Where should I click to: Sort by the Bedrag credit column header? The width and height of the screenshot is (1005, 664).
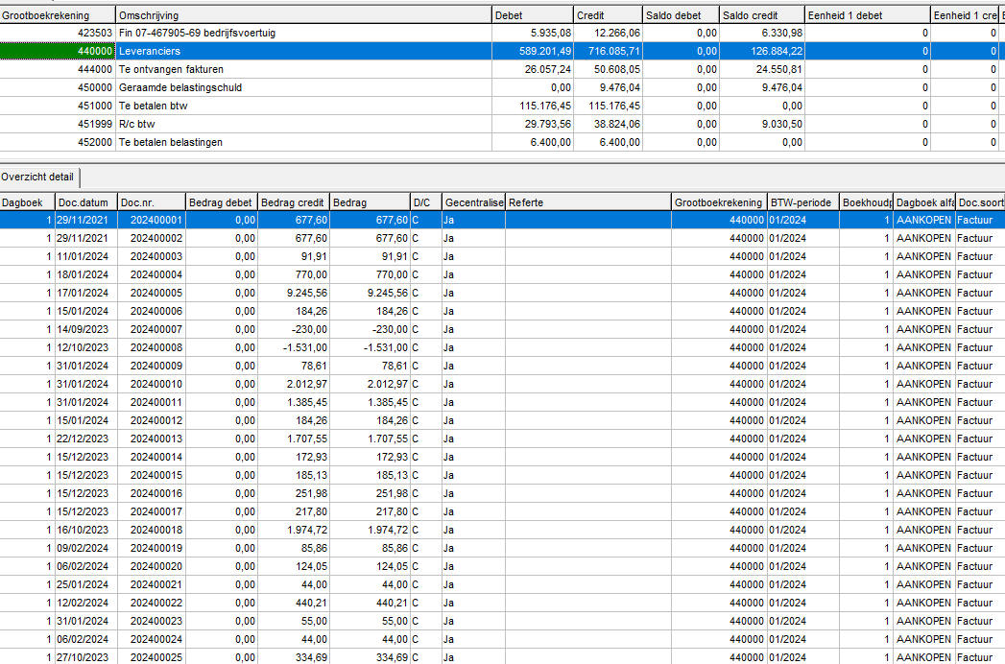[x=293, y=202]
